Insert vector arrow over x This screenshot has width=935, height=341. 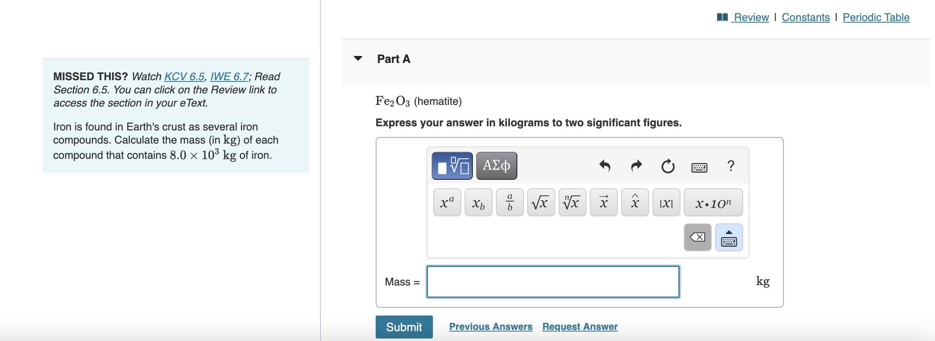603,202
